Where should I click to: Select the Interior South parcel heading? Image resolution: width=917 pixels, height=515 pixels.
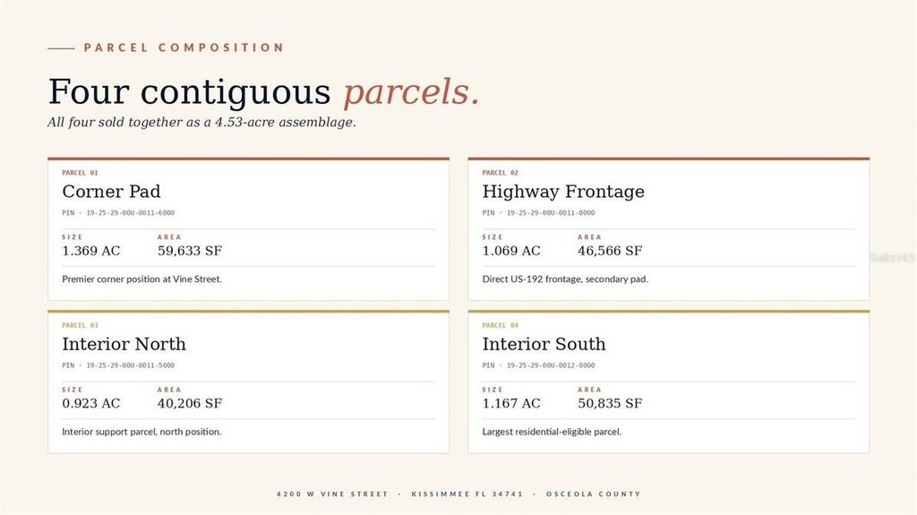pos(544,344)
